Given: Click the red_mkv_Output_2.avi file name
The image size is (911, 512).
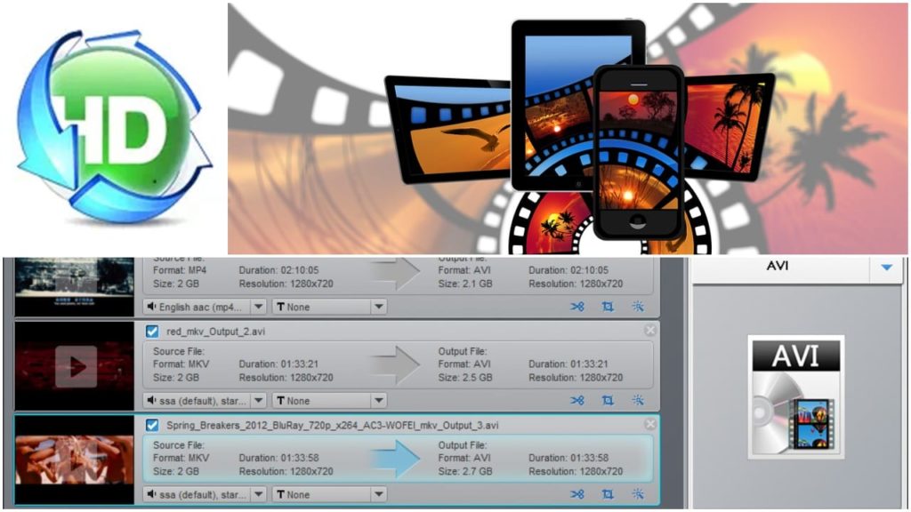Looking at the screenshot, I should tap(215, 332).
